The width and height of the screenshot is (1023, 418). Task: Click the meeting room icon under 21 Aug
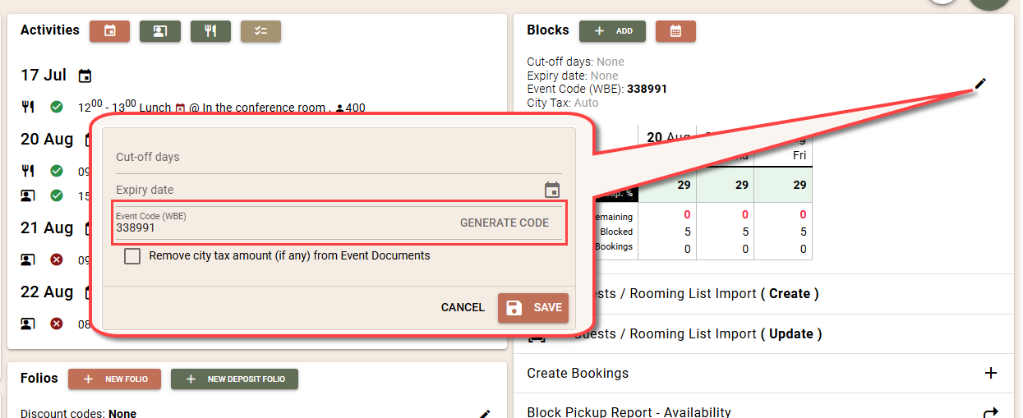coord(28,260)
